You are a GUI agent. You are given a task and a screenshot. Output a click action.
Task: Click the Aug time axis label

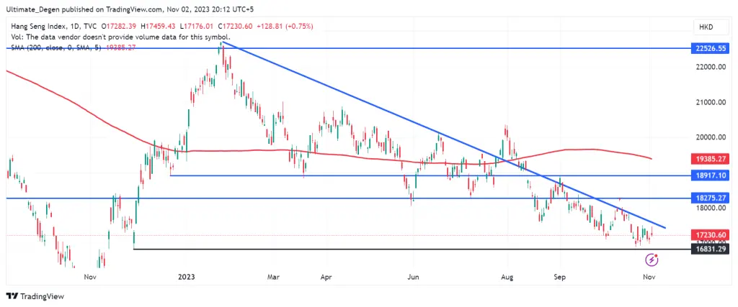(x=508, y=277)
